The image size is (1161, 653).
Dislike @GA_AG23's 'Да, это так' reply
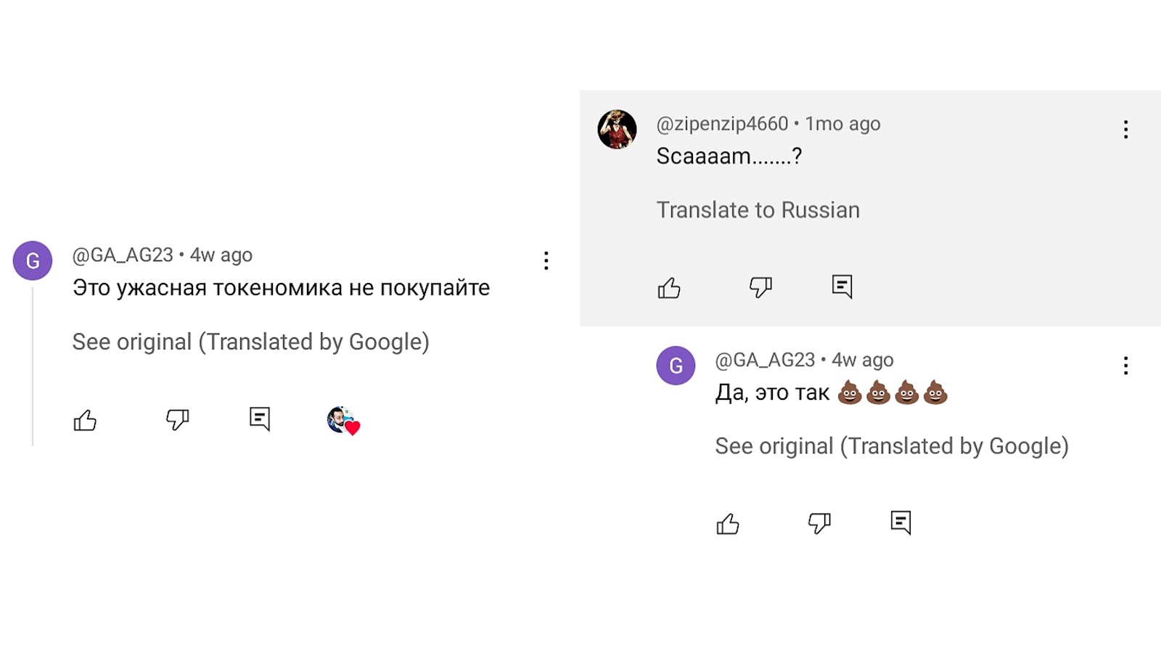[819, 523]
